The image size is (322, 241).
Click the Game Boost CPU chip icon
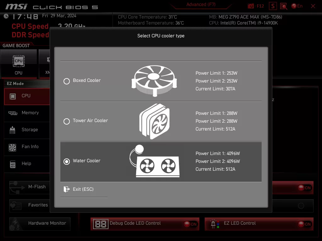19,61
